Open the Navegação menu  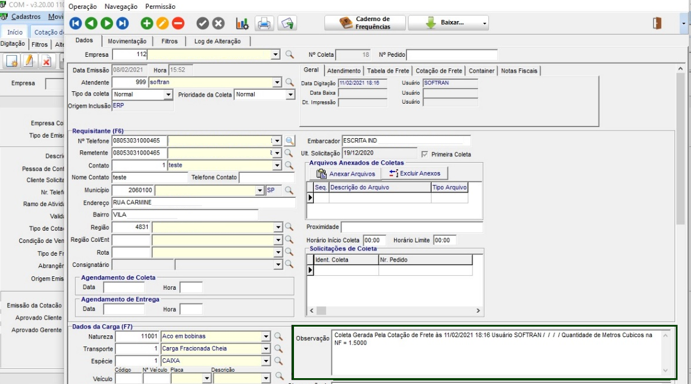coord(121,6)
